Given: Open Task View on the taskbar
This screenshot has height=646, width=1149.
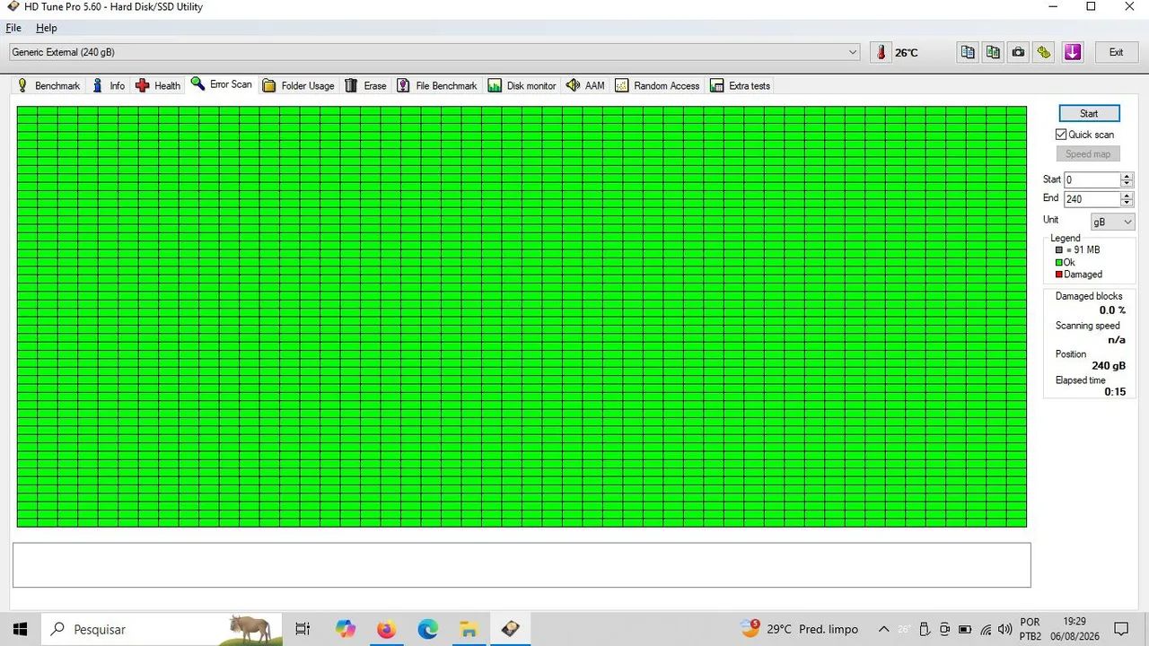Looking at the screenshot, I should 303,629.
